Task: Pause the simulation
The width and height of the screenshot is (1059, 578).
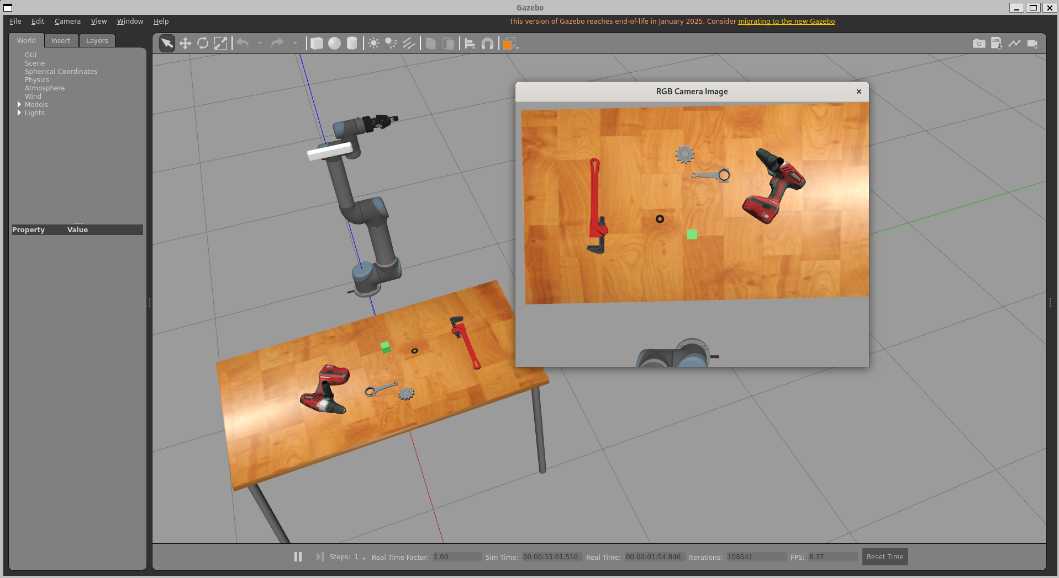Action: click(298, 557)
